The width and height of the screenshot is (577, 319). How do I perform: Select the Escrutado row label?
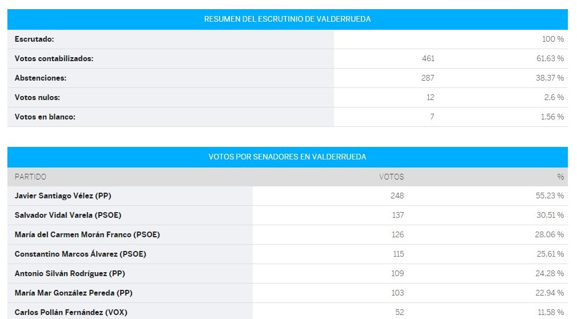click(34, 39)
